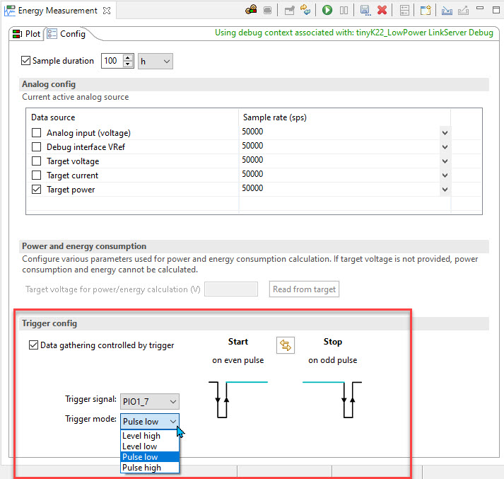Click the probe settings gear icon
The width and height of the screenshot is (504, 479).
(x=251, y=10)
